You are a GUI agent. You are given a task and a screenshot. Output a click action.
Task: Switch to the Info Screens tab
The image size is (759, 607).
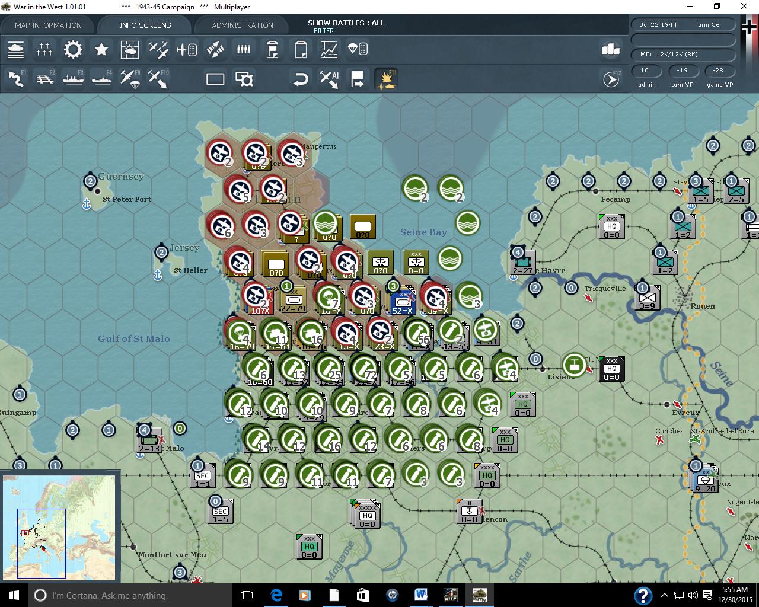coord(145,25)
